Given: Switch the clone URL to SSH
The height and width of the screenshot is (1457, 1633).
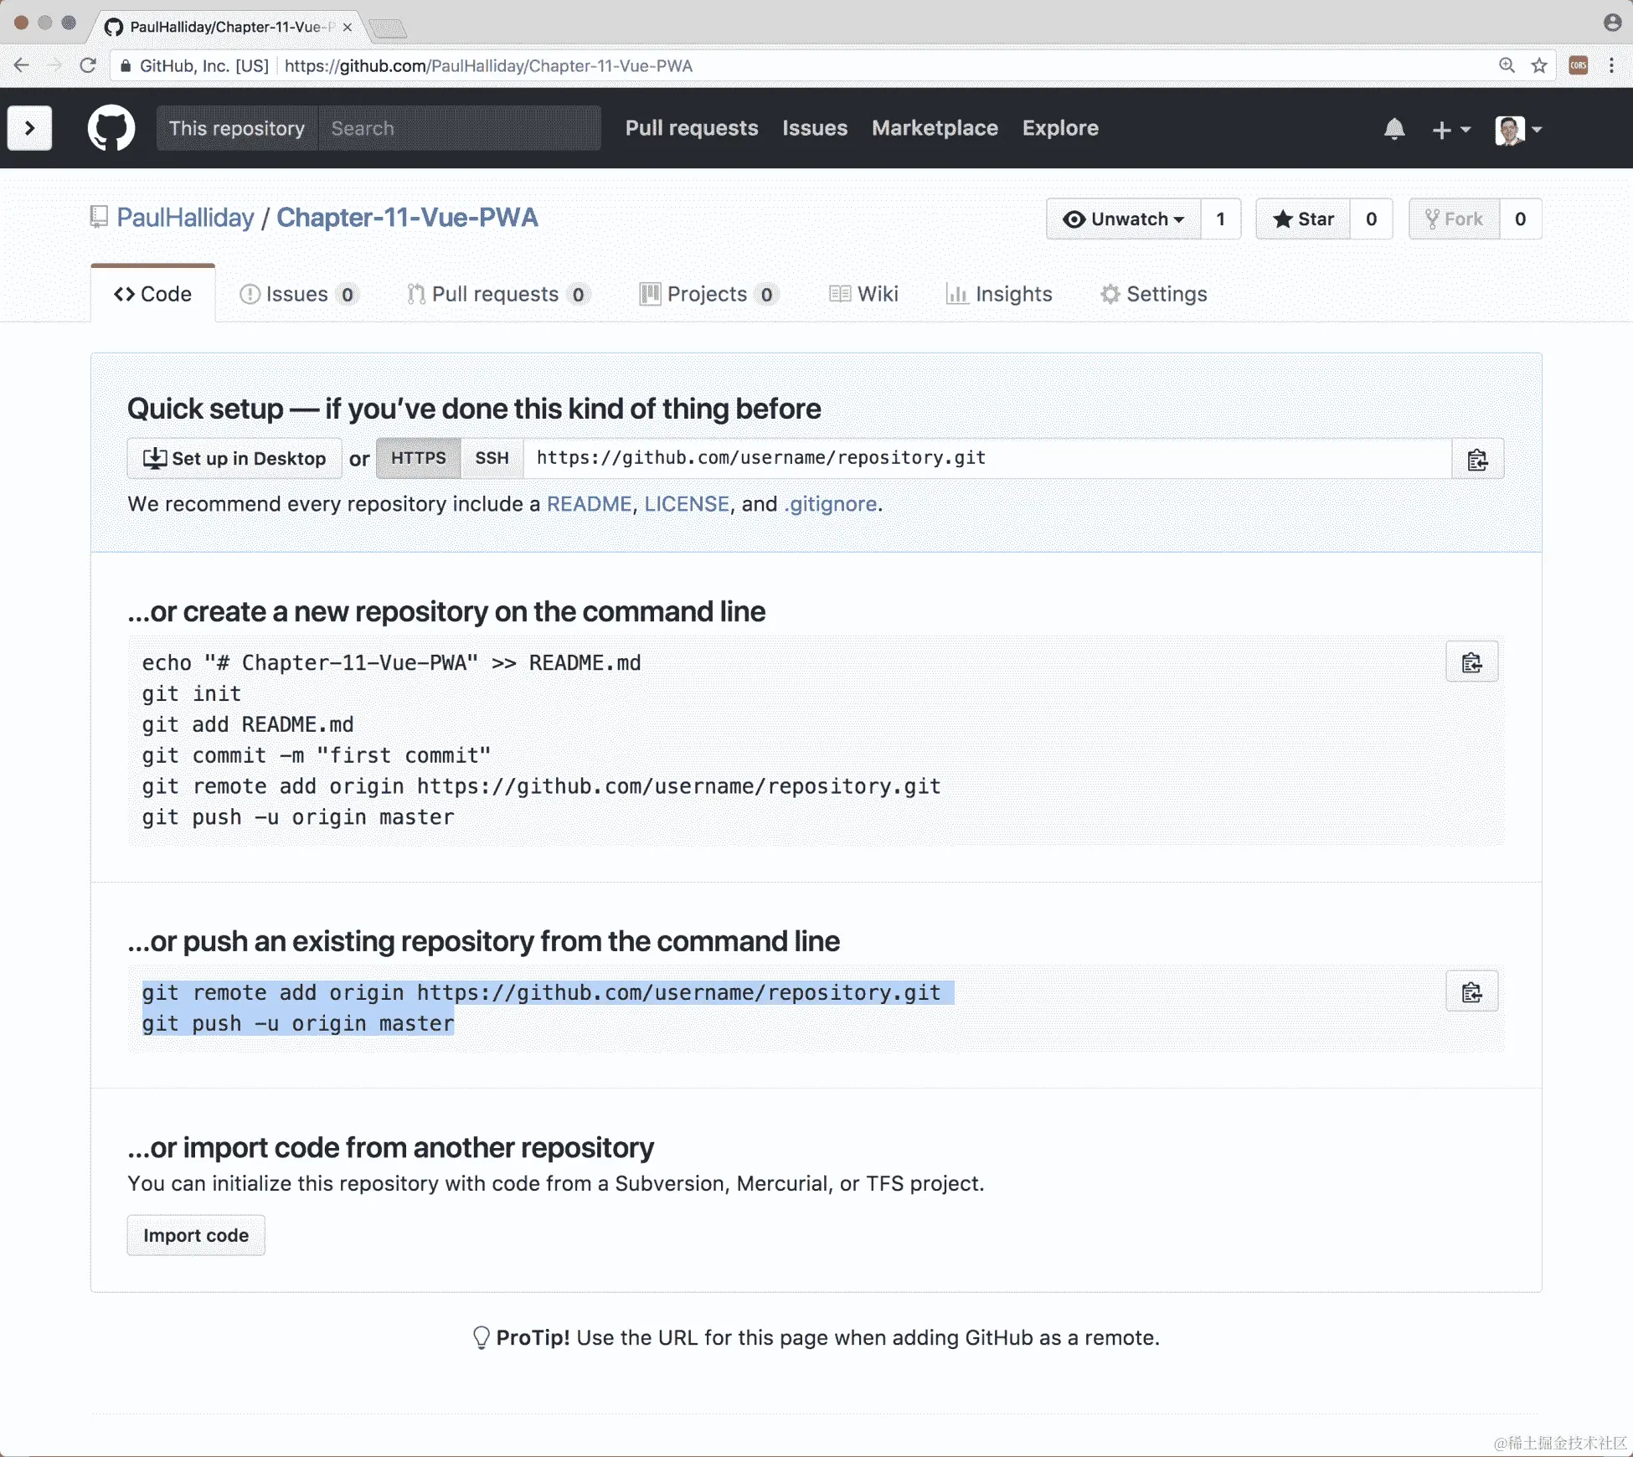Looking at the screenshot, I should pos(492,458).
